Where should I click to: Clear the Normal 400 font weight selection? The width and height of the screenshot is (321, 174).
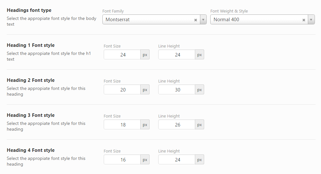pos(304,20)
